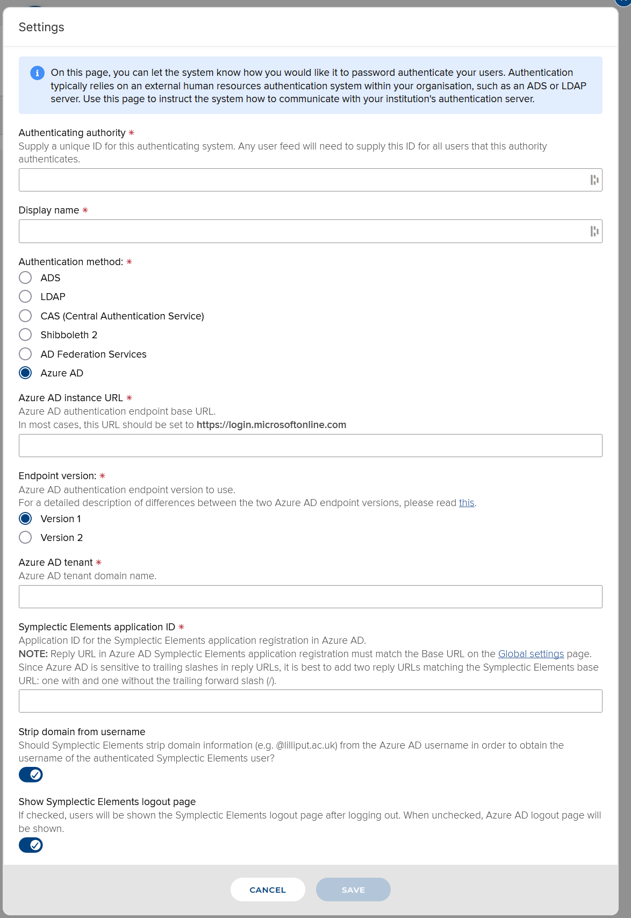Screen dimensions: 631x918
Task: Open endpoint versions 'this' link
Action: point(466,503)
